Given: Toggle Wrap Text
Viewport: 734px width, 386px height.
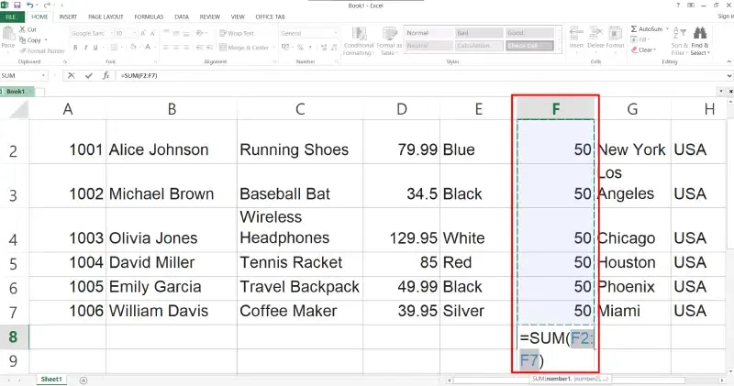Looking at the screenshot, I should click(237, 33).
